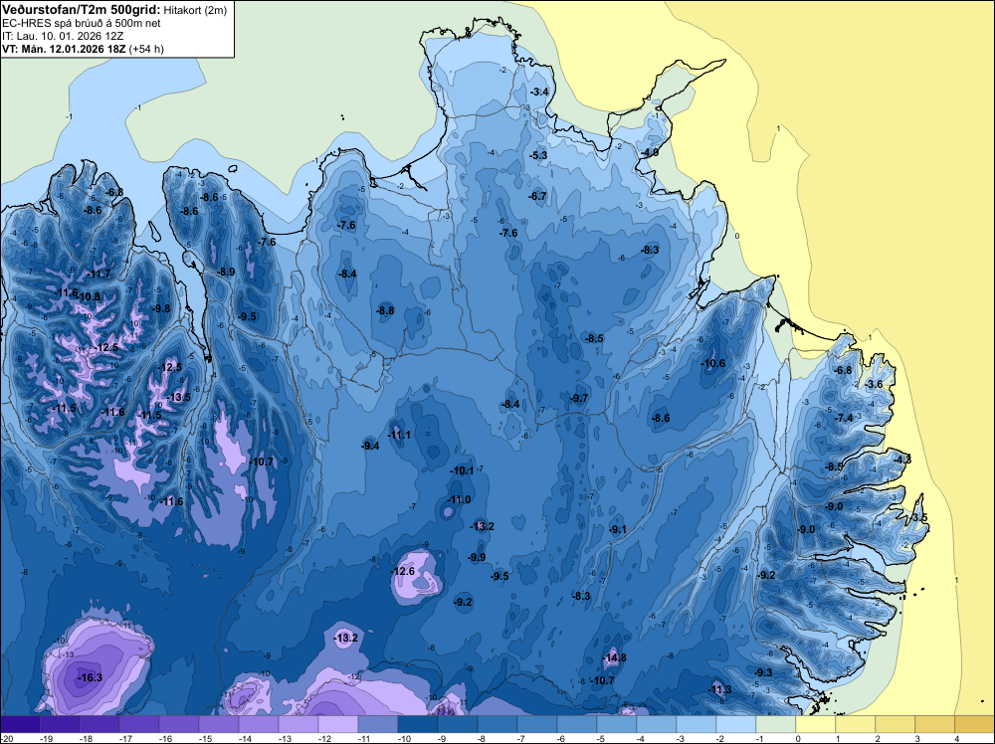The image size is (995, 744).
Task: Click the -4.9 temperature label
Action: pyautogui.click(x=649, y=153)
